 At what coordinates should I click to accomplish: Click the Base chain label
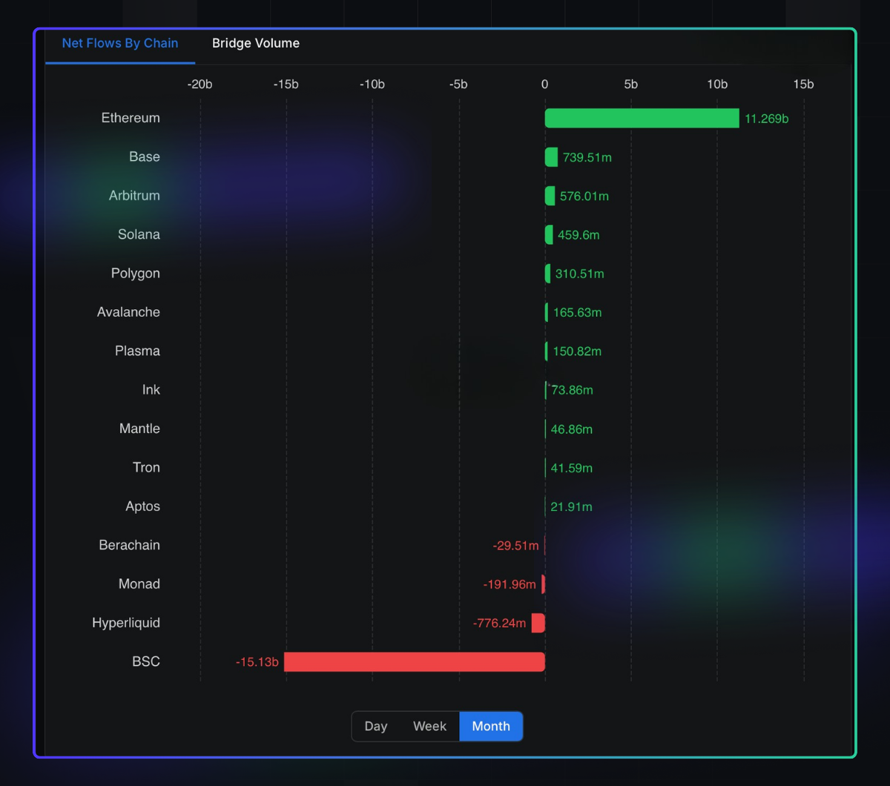[145, 156]
